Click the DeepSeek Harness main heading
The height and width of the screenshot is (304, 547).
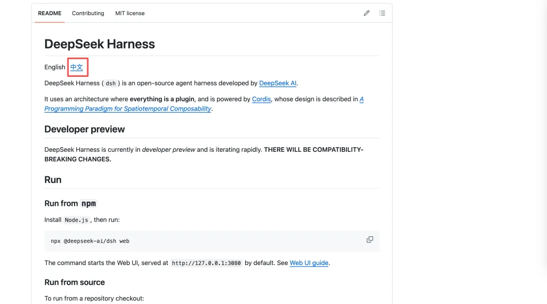click(x=99, y=44)
